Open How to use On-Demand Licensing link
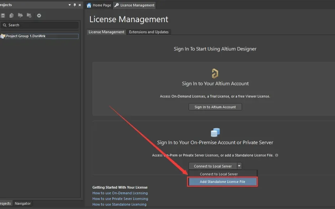 pos(120,193)
